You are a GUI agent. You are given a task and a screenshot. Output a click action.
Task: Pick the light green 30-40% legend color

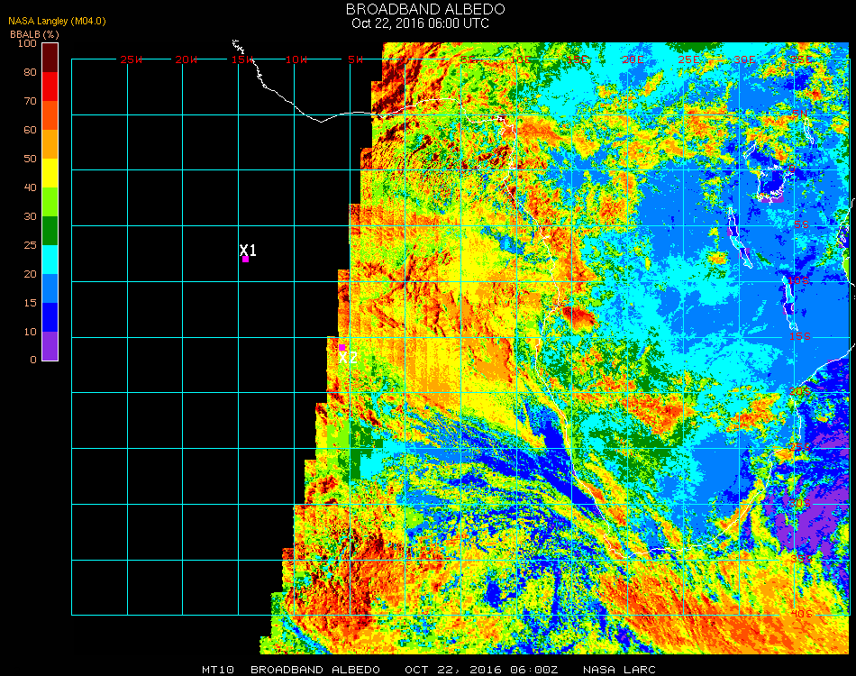coord(50,201)
